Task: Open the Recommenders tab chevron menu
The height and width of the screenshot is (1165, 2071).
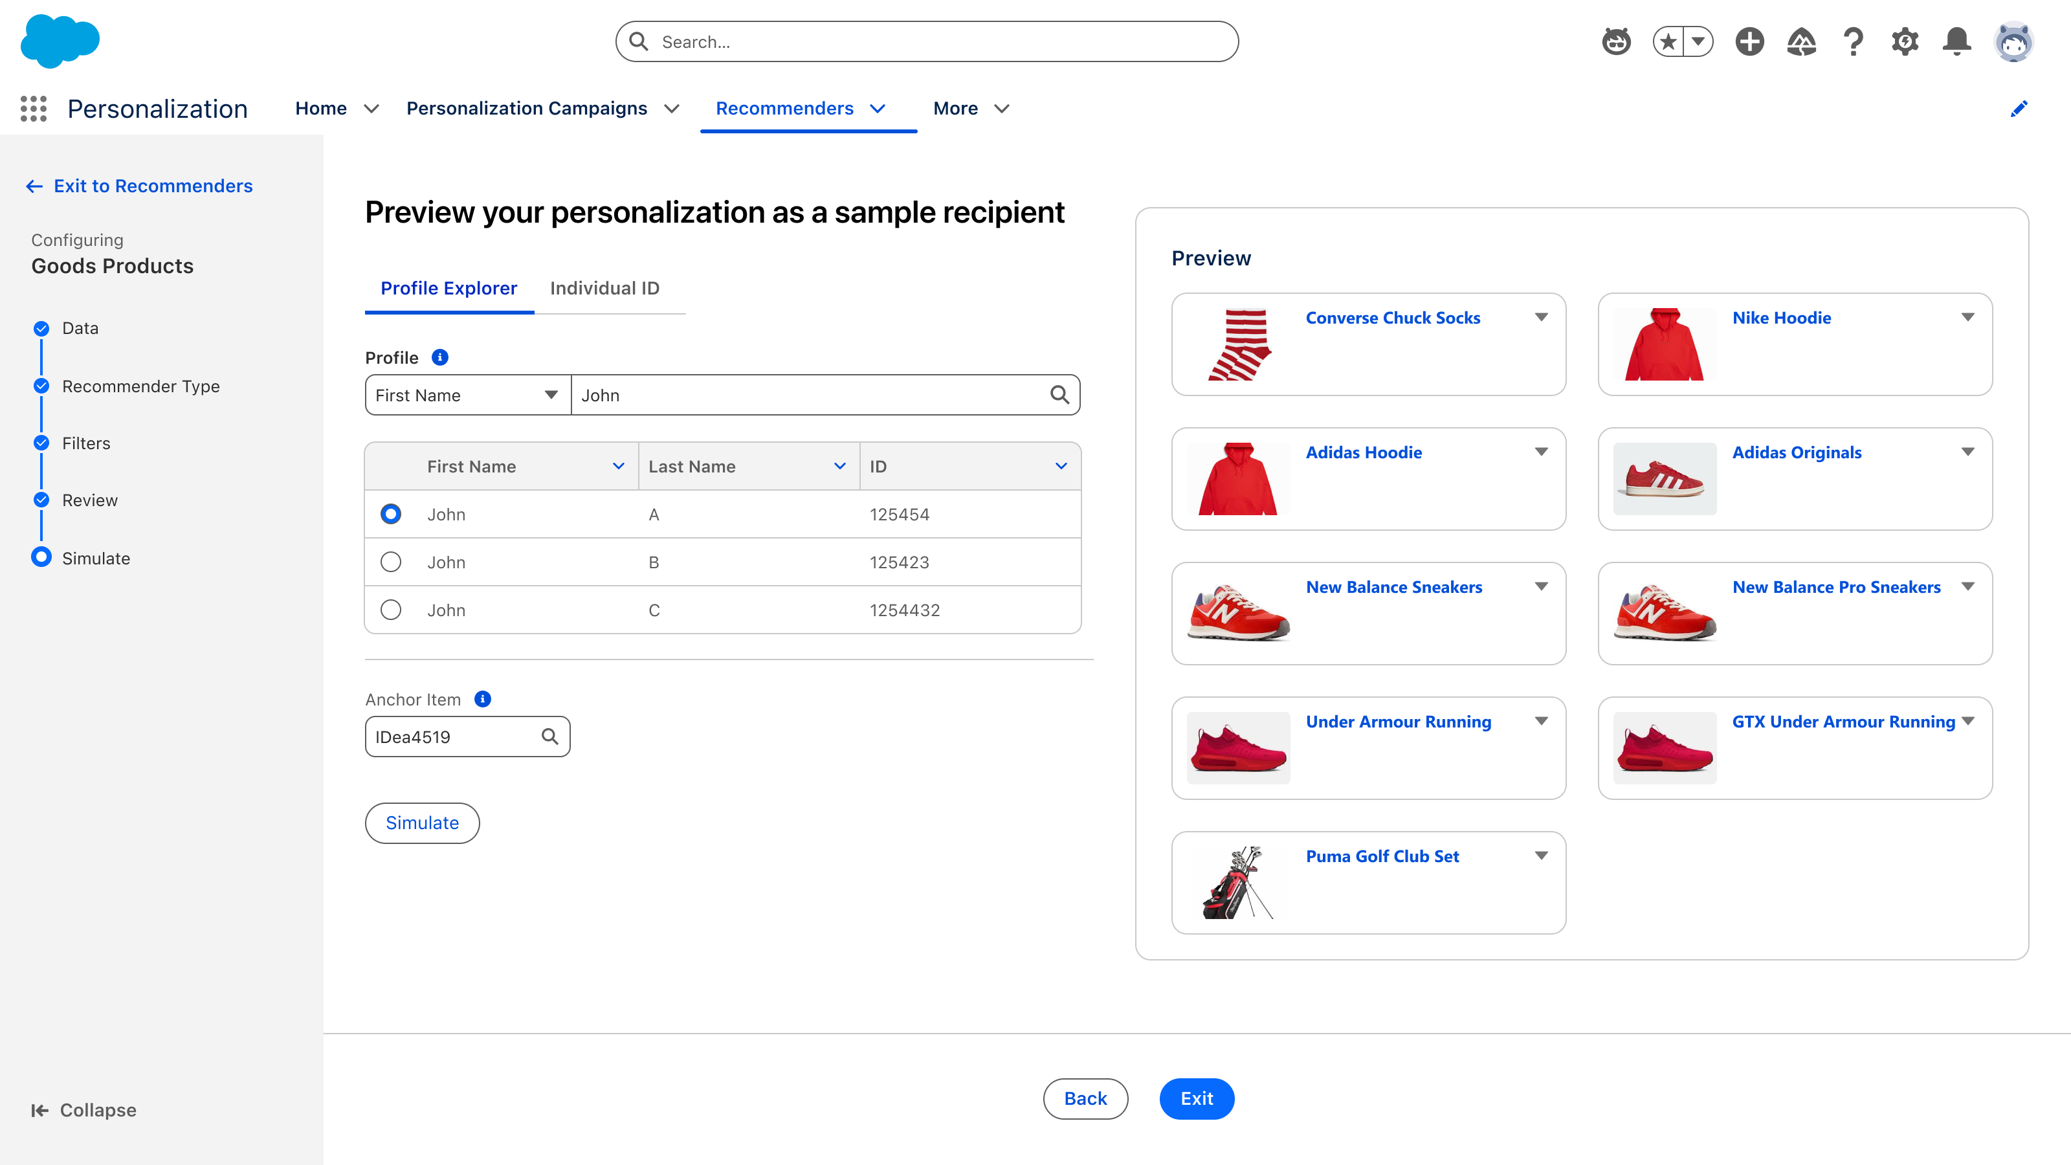Action: pos(878,109)
